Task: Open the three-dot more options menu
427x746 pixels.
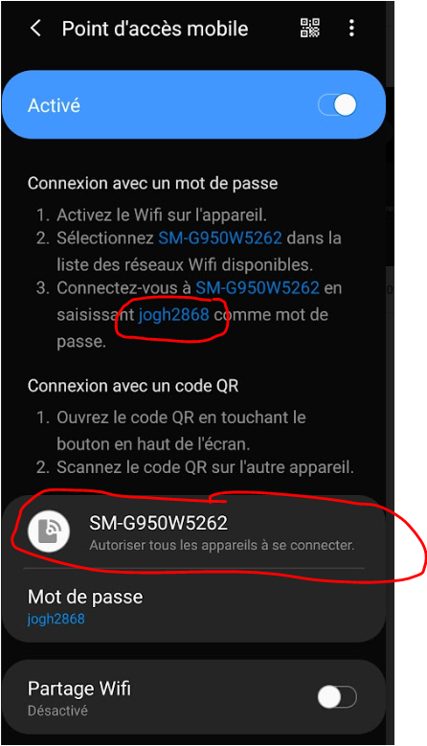Action: [351, 28]
